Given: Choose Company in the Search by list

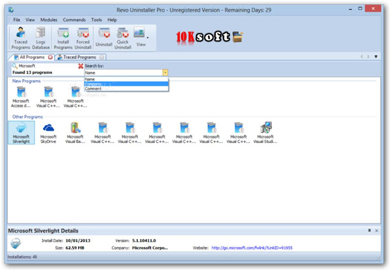Looking at the screenshot, I should tap(126, 84).
